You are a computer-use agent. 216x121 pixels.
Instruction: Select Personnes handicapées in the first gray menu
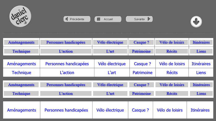click(x=66, y=42)
